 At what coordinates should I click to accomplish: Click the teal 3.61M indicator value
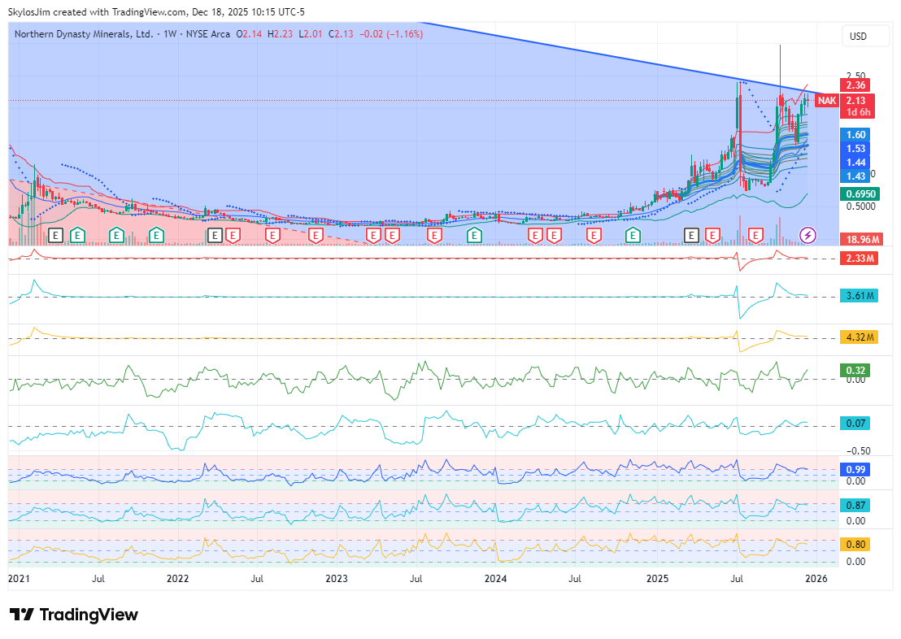click(x=860, y=297)
